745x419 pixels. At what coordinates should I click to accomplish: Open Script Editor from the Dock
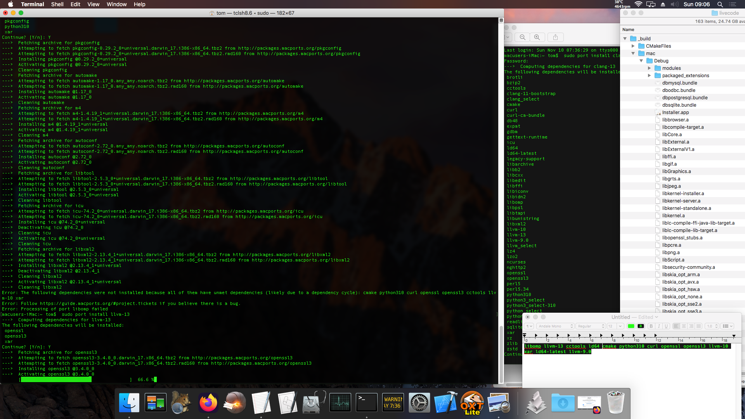point(288,402)
